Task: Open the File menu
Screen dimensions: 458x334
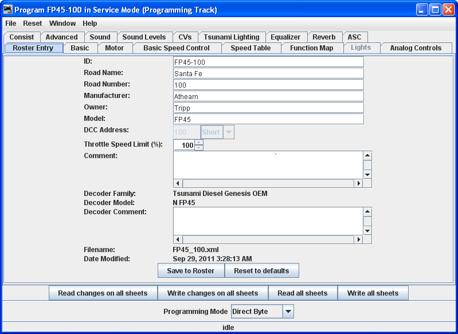Action: (11, 23)
